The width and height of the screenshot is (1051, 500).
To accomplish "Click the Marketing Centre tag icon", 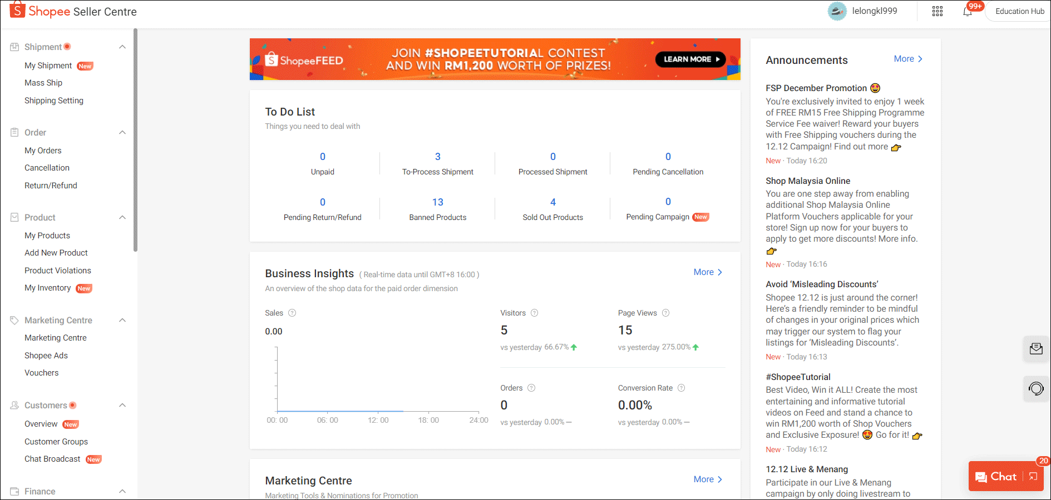I will [13, 320].
